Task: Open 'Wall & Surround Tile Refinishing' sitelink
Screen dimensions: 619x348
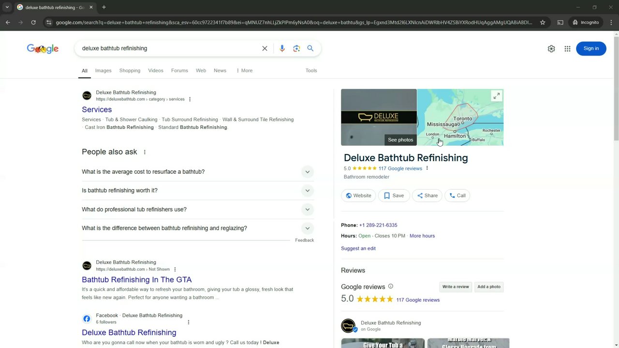Action: [258, 120]
